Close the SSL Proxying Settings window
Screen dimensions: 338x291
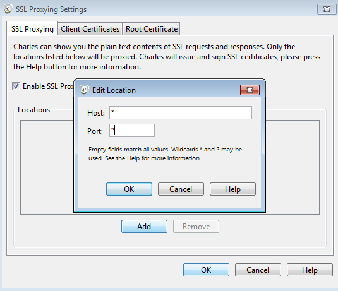tap(327, 9)
